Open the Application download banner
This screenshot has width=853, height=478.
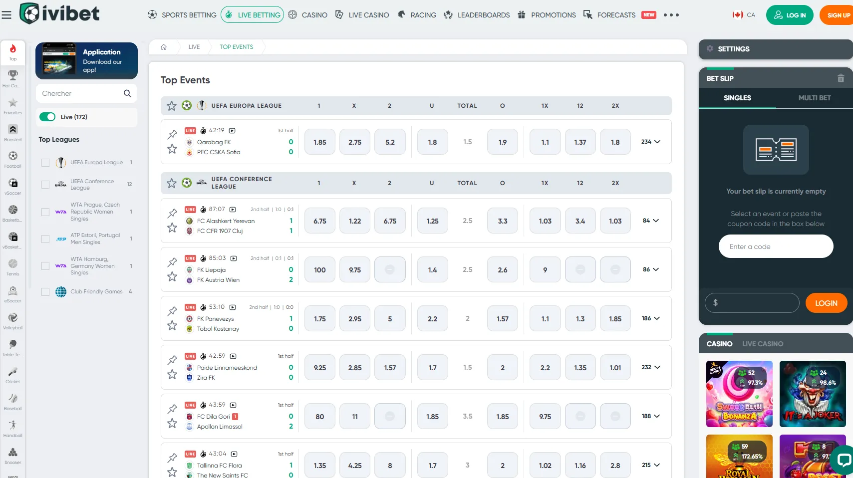click(86, 61)
